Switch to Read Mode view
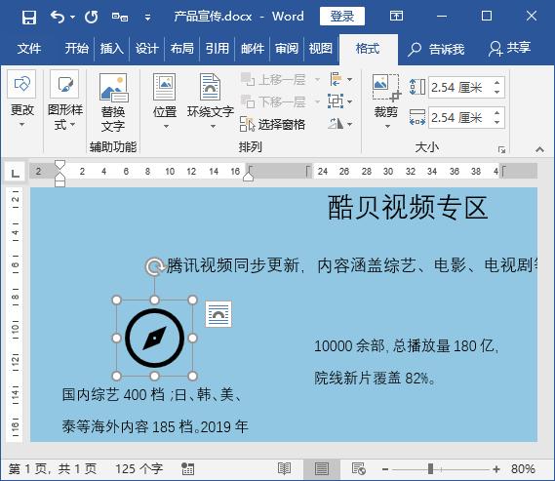This screenshot has height=481, width=555. coord(284,468)
